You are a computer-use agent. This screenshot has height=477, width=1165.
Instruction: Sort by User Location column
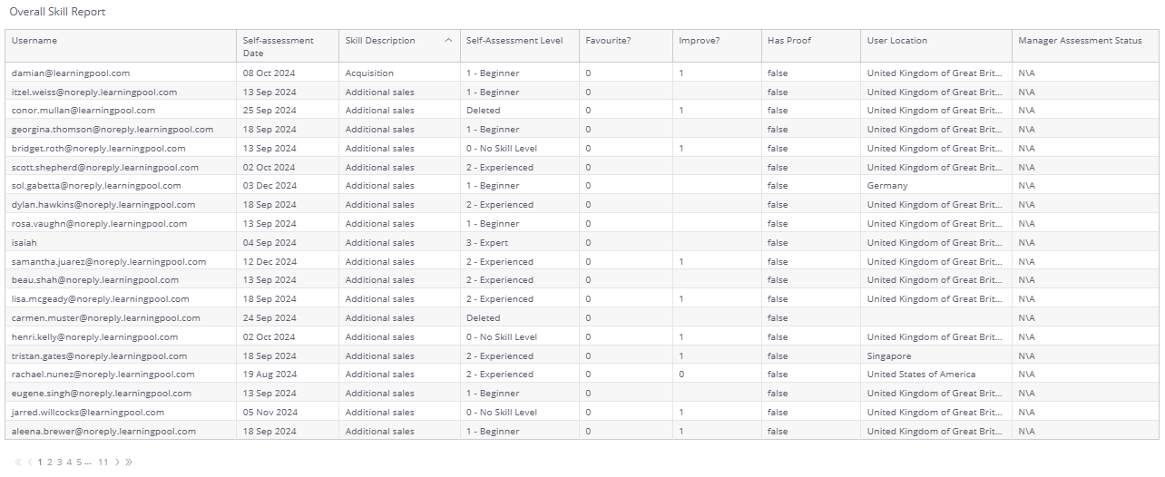tap(897, 41)
